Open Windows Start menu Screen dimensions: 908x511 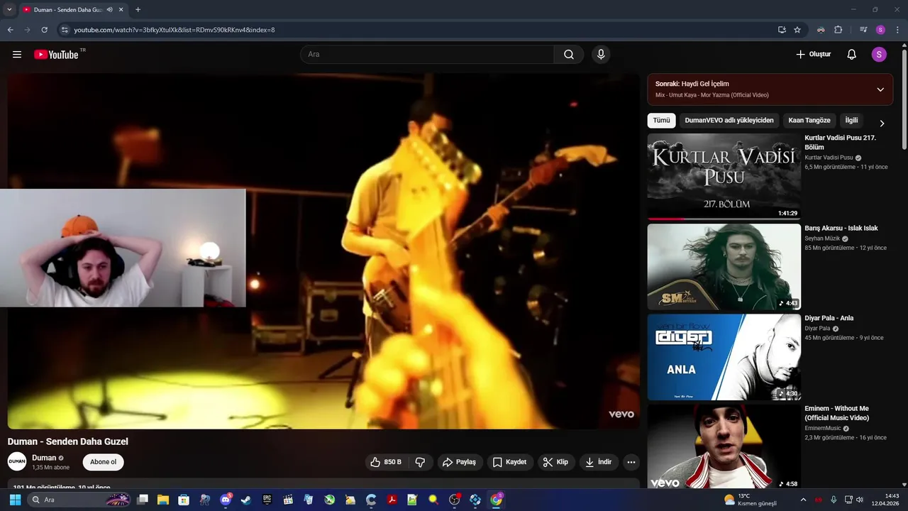tap(14, 500)
